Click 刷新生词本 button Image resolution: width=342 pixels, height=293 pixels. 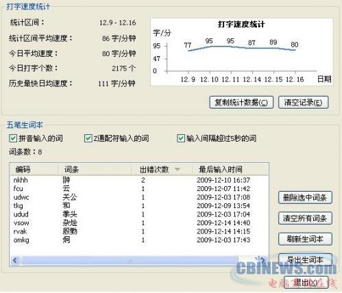coord(305,239)
